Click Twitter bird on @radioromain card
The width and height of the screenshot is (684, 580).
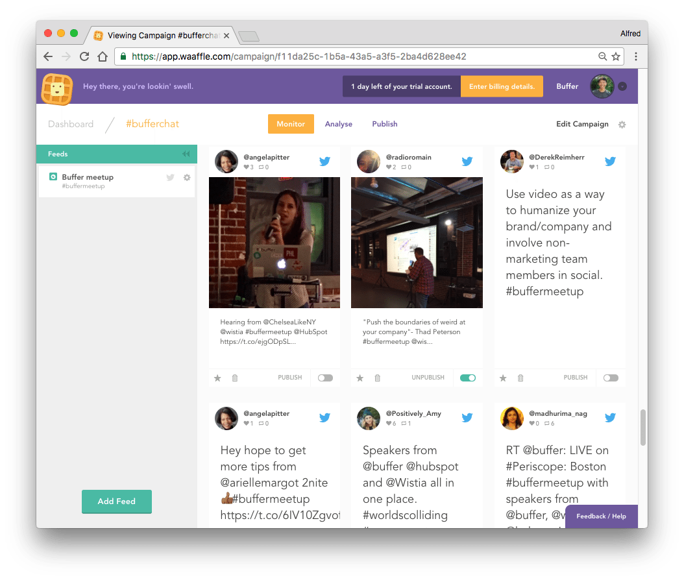click(x=467, y=162)
